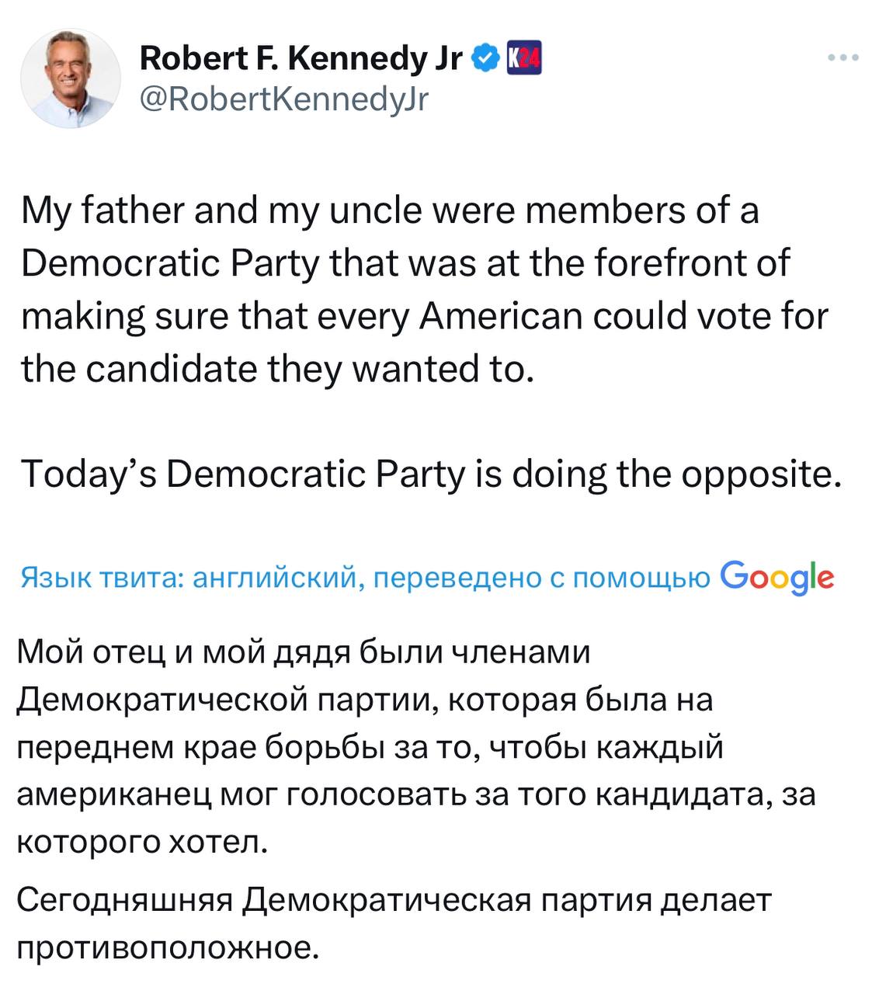Click the word 'Сегодняшняя' in the translation

(125, 900)
